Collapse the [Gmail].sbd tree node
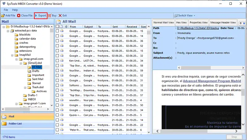The height and width of the screenshot is (140, 247). pos(21,64)
